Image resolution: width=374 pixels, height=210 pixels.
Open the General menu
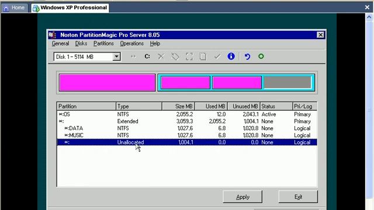(x=60, y=44)
